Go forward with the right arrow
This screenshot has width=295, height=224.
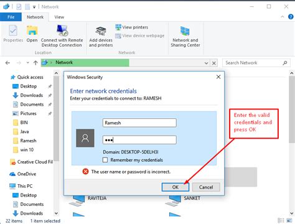click(x=19, y=63)
